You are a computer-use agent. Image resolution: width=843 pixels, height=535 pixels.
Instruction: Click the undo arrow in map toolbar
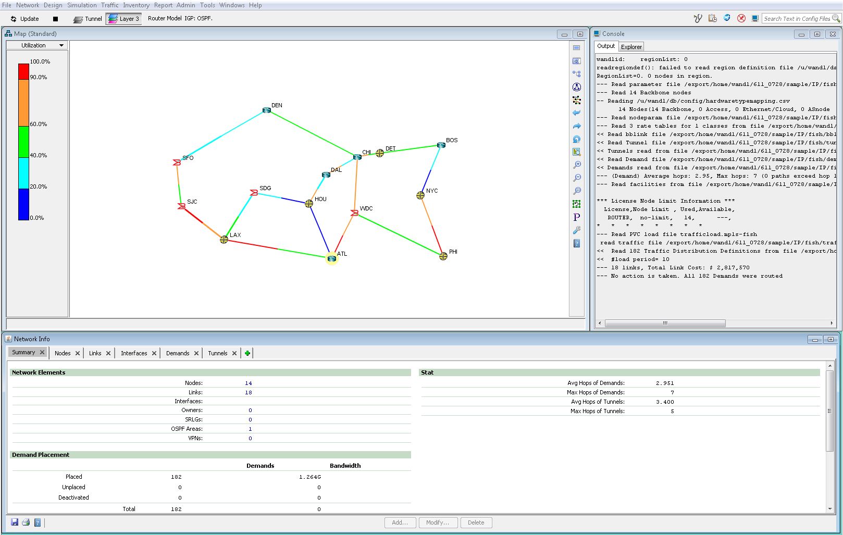tap(576, 113)
